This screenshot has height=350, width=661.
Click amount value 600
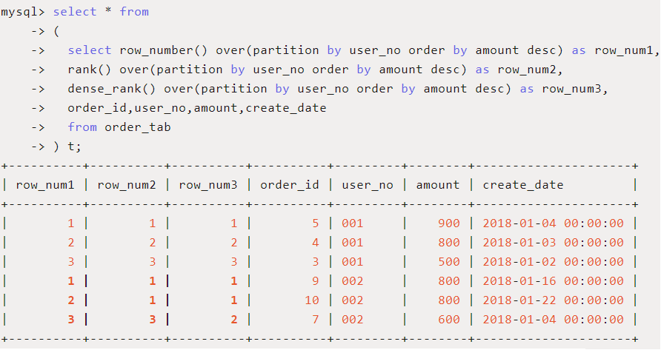pyautogui.click(x=449, y=320)
